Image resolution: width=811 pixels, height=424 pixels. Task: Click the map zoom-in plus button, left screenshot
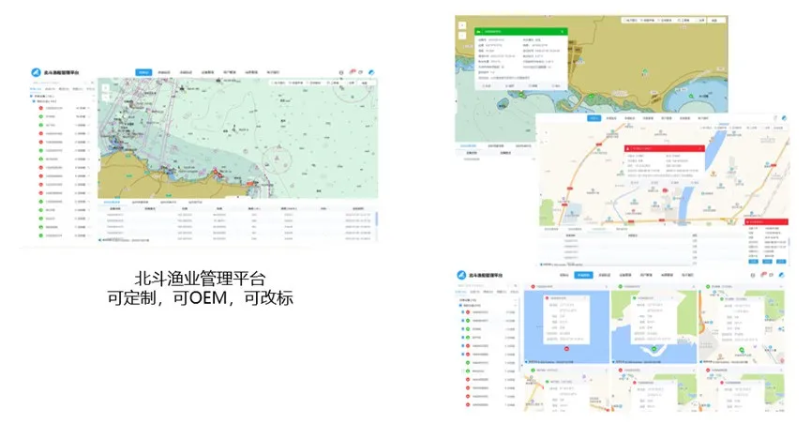click(106, 87)
